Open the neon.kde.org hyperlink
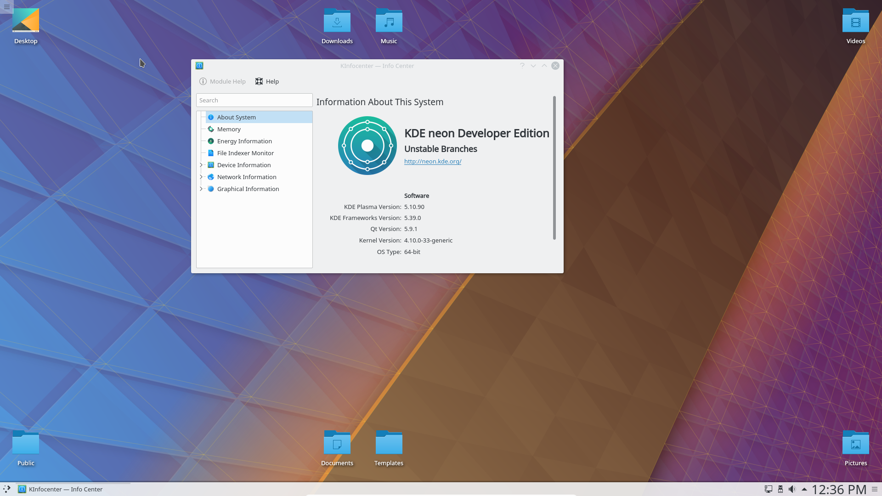This screenshot has height=496, width=882. click(432, 161)
